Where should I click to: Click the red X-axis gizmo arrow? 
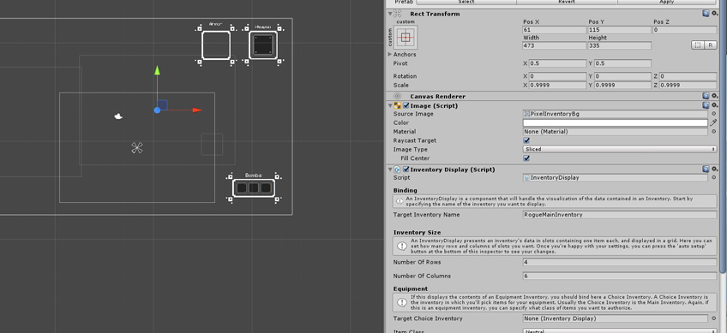pos(197,110)
